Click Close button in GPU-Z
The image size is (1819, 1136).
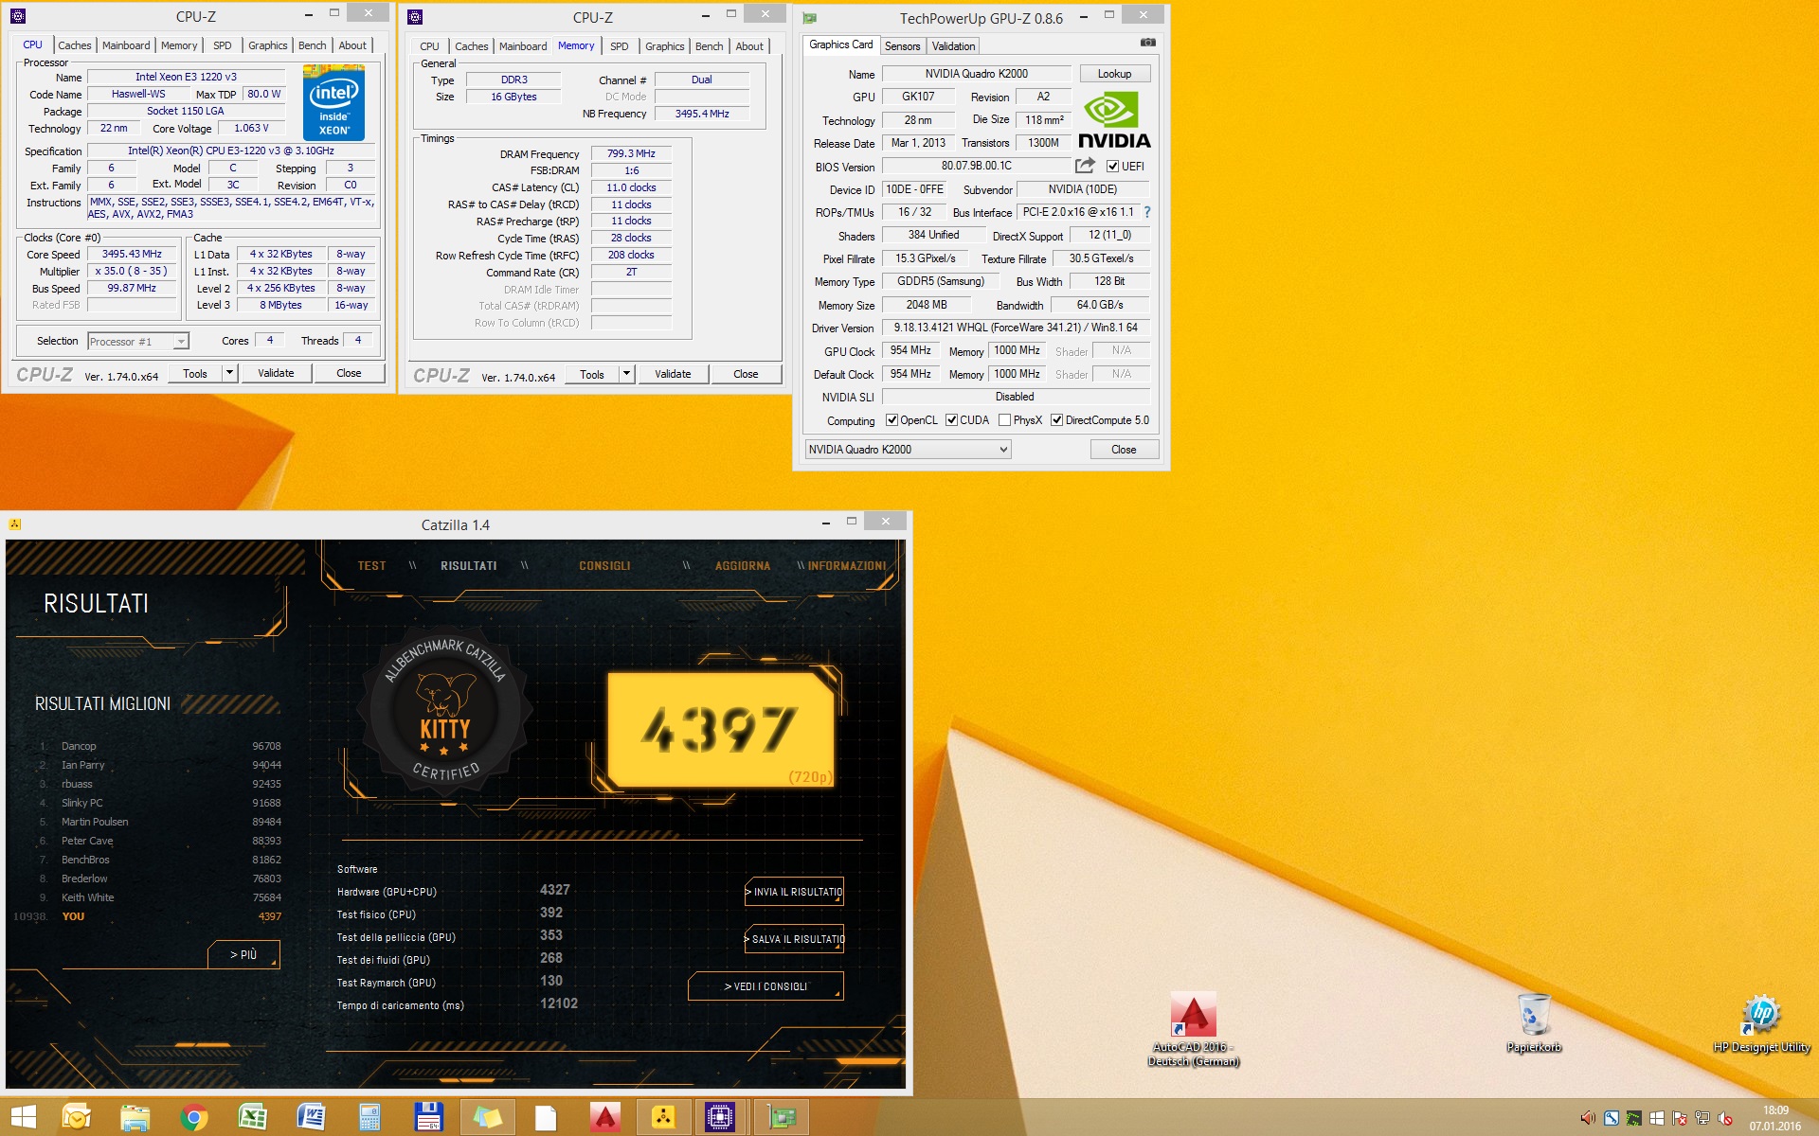pyautogui.click(x=1124, y=450)
